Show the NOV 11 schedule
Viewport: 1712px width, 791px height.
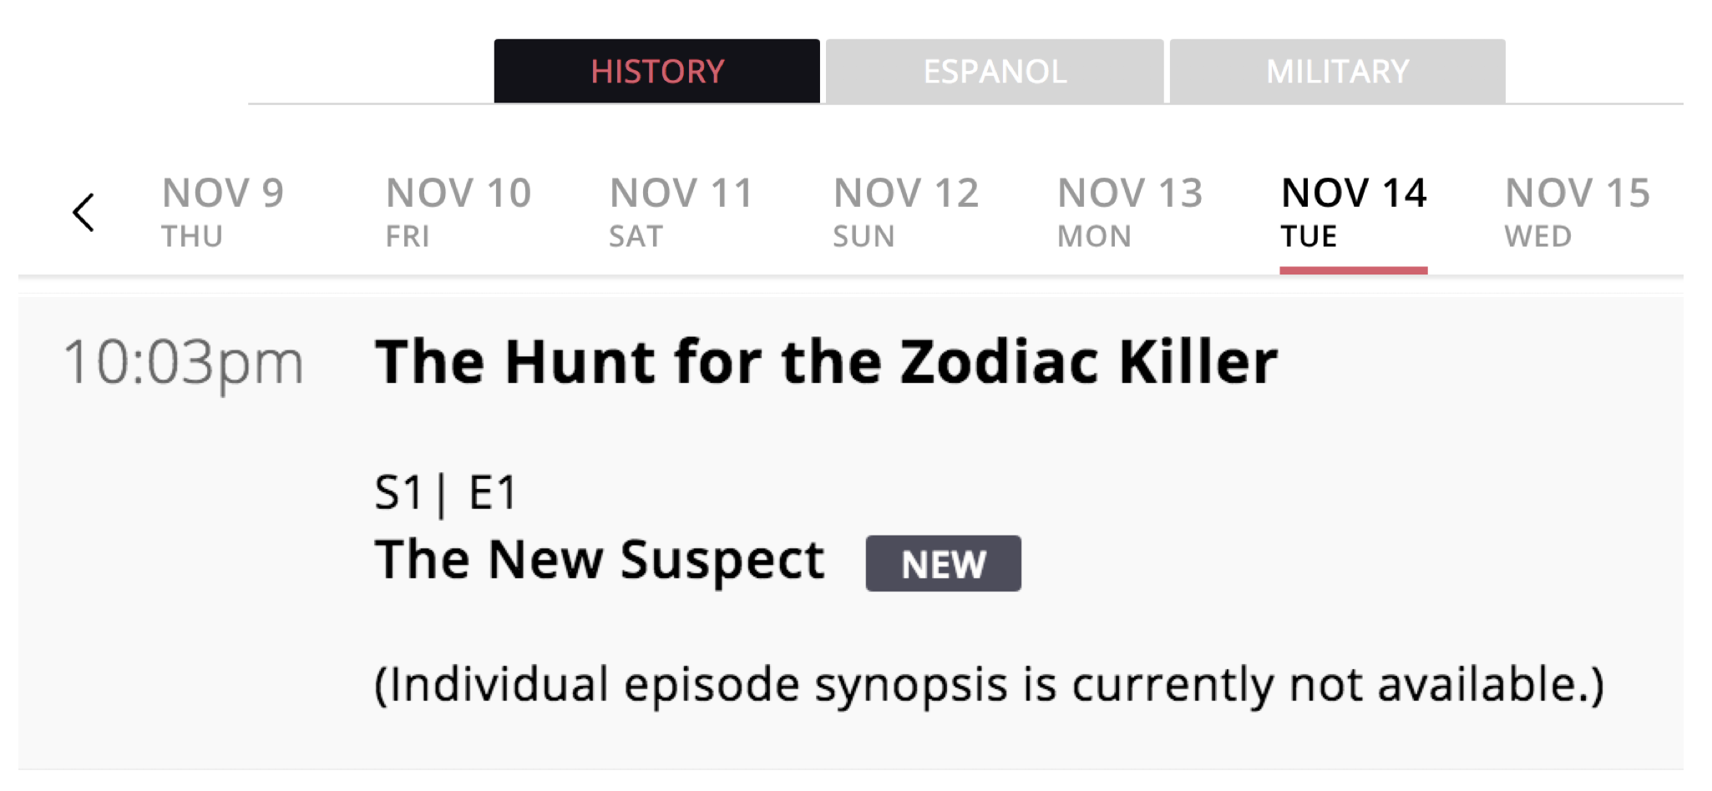[x=681, y=212]
